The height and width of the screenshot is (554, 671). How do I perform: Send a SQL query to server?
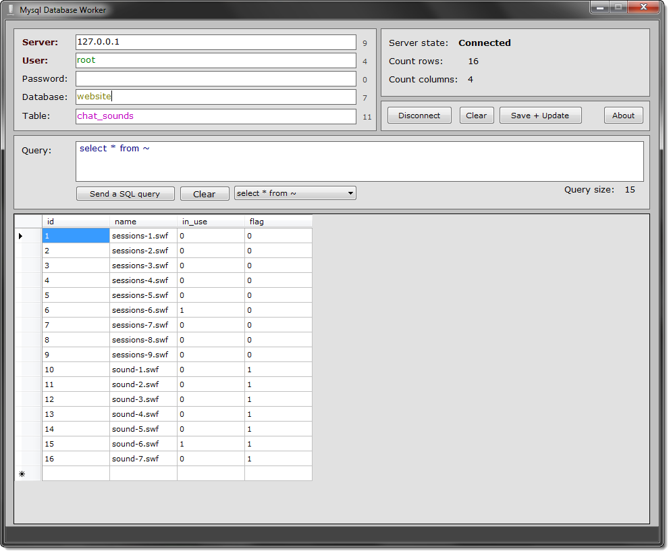click(125, 194)
